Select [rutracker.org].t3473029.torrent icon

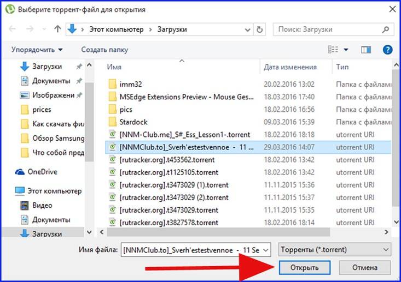click(x=113, y=210)
